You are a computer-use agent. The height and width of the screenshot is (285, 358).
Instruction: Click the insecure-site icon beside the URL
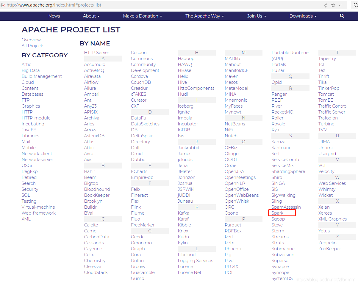click(2, 5)
